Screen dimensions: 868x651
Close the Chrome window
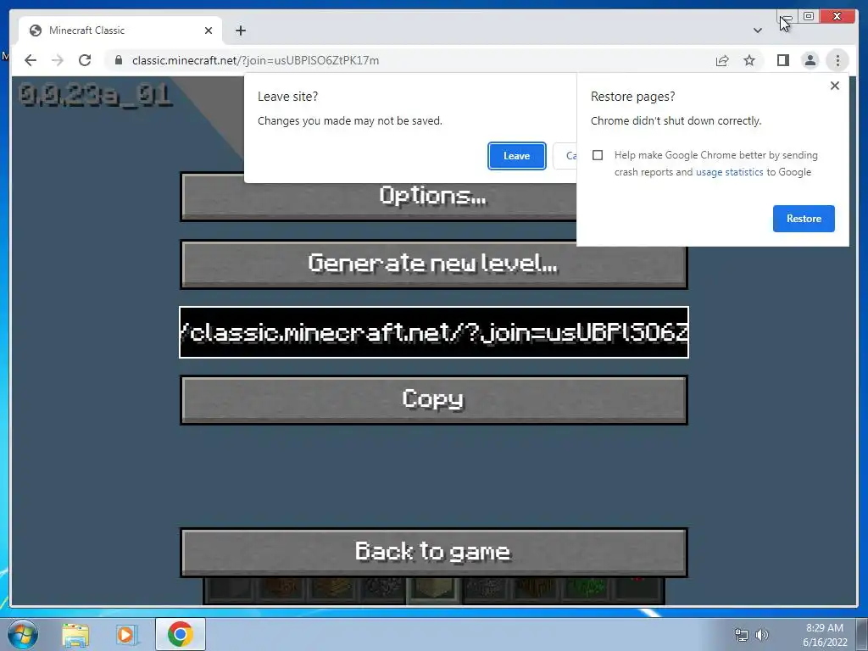point(837,16)
